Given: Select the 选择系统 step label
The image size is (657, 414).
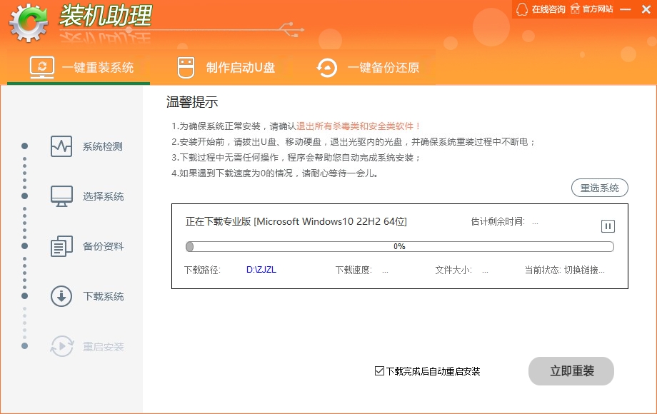Looking at the screenshot, I should tap(103, 196).
